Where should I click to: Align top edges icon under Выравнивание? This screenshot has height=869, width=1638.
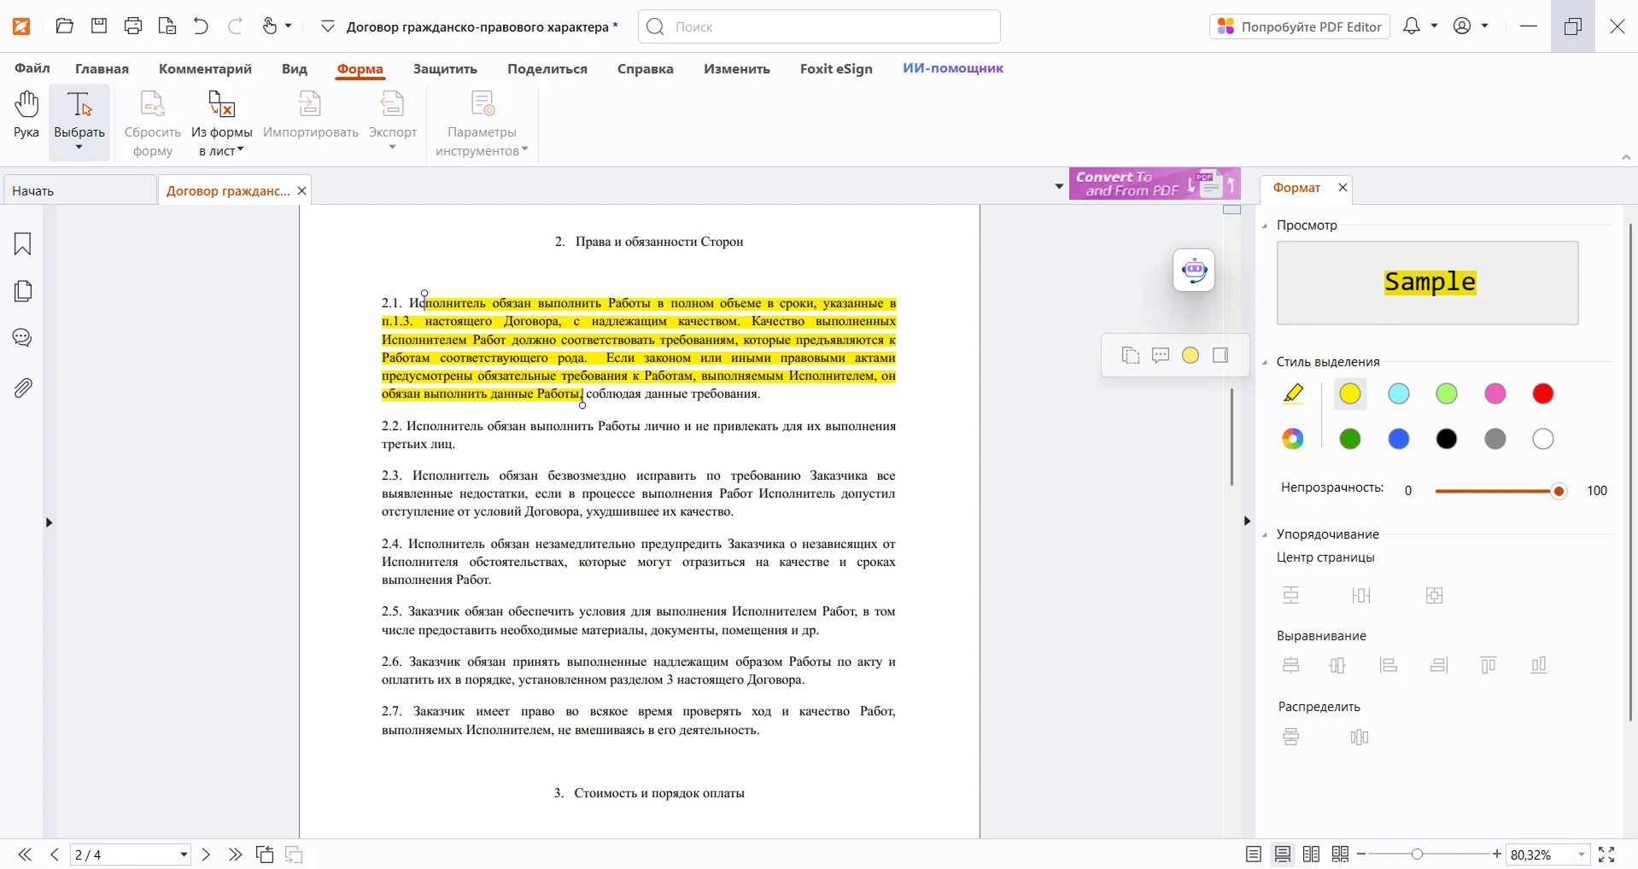(x=1489, y=665)
